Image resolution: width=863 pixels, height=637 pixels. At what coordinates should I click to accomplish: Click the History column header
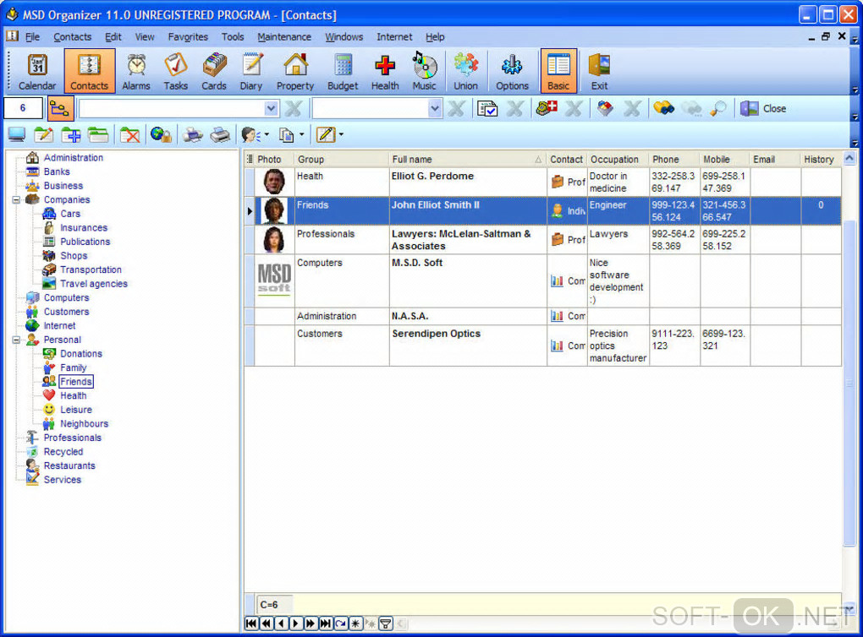pyautogui.click(x=821, y=160)
